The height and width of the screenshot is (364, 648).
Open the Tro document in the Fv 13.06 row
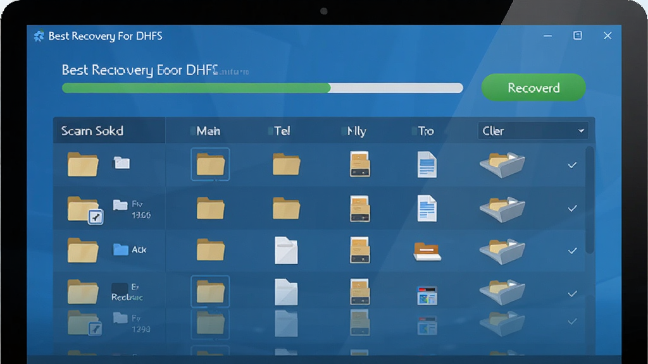427,209
